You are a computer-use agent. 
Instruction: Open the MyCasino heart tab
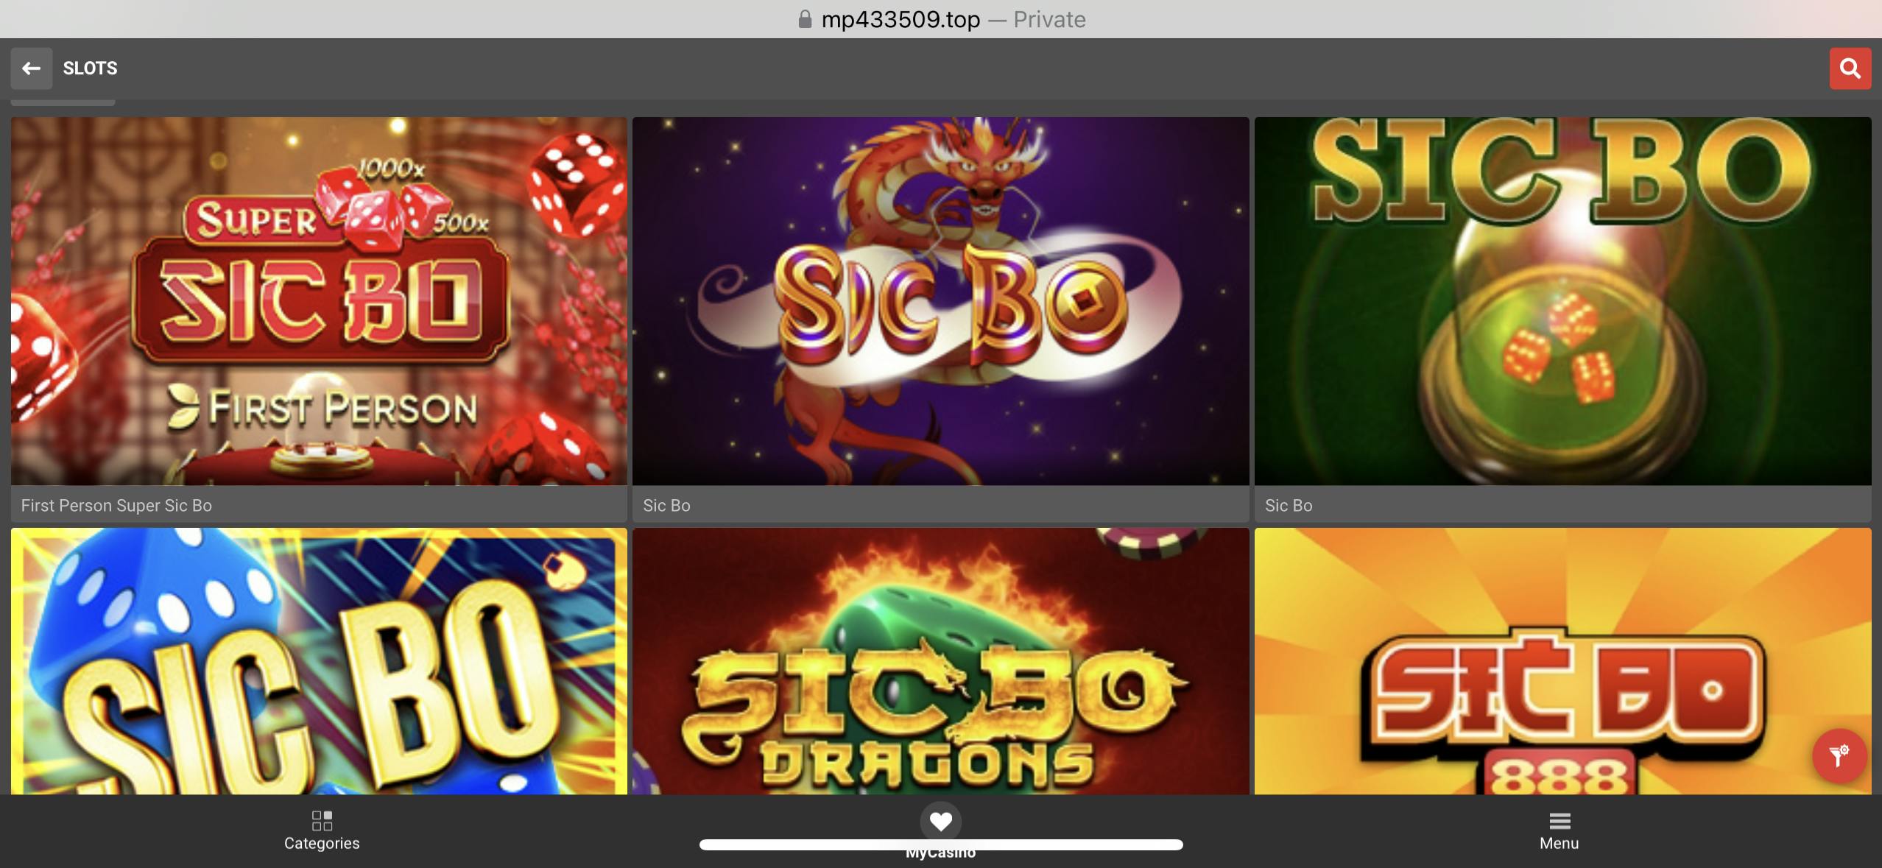pos(940,830)
